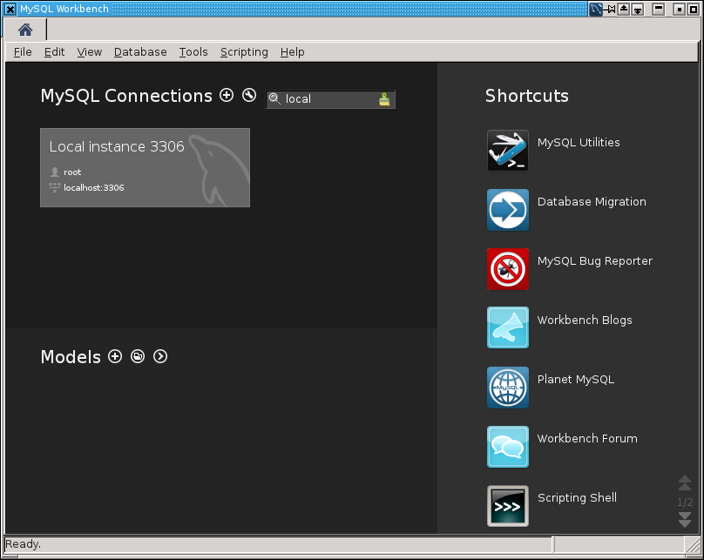Viewport: 704px width, 560px height.
Task: Click the Workbench dolphin icon in titlebar
Action: click(596, 9)
